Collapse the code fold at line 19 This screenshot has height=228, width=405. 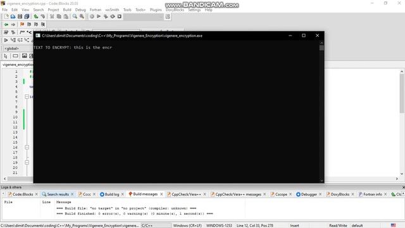[x=27, y=162]
